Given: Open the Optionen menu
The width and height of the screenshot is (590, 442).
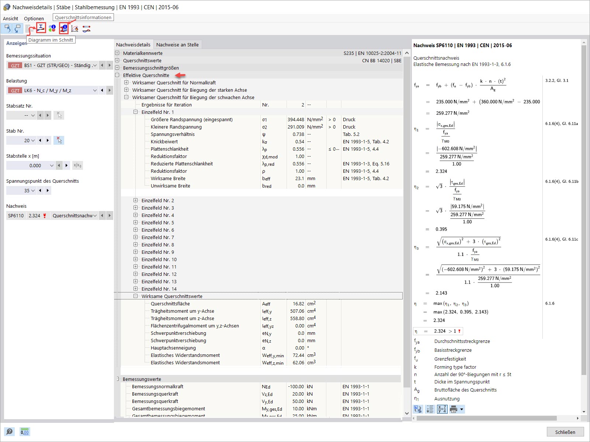Looking at the screenshot, I should tap(34, 18).
